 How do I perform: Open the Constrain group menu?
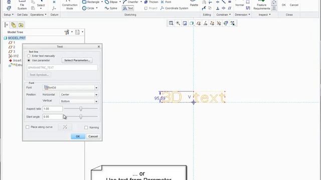tap(223, 14)
